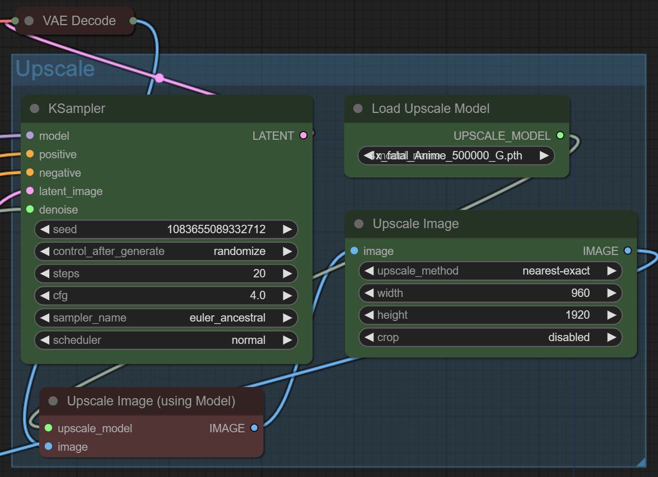Decrease cfg with the left arrow

(44, 295)
